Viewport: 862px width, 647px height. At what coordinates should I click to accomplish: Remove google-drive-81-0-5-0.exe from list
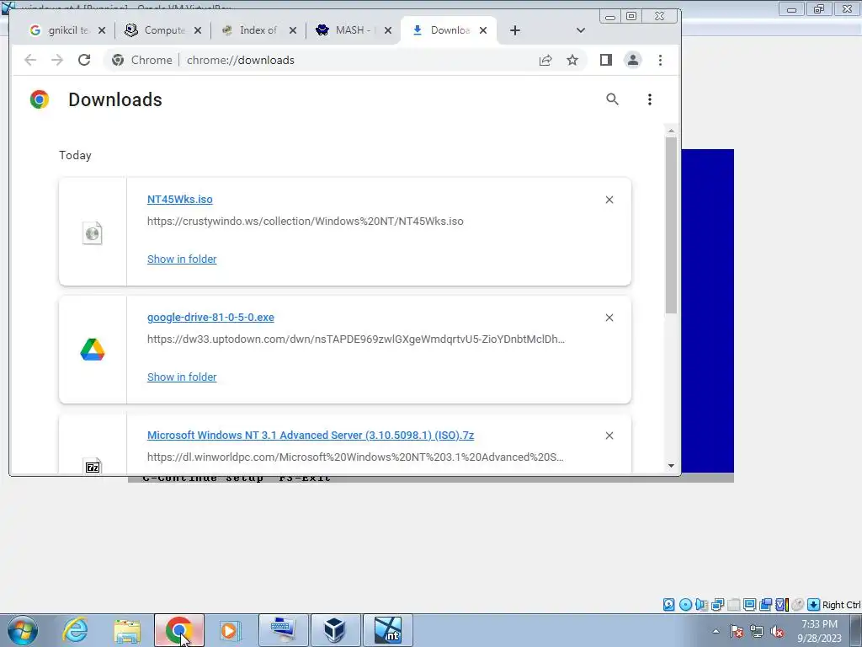[609, 318]
